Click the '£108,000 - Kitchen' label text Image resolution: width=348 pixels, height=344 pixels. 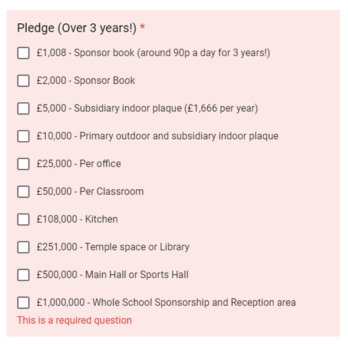point(77,219)
